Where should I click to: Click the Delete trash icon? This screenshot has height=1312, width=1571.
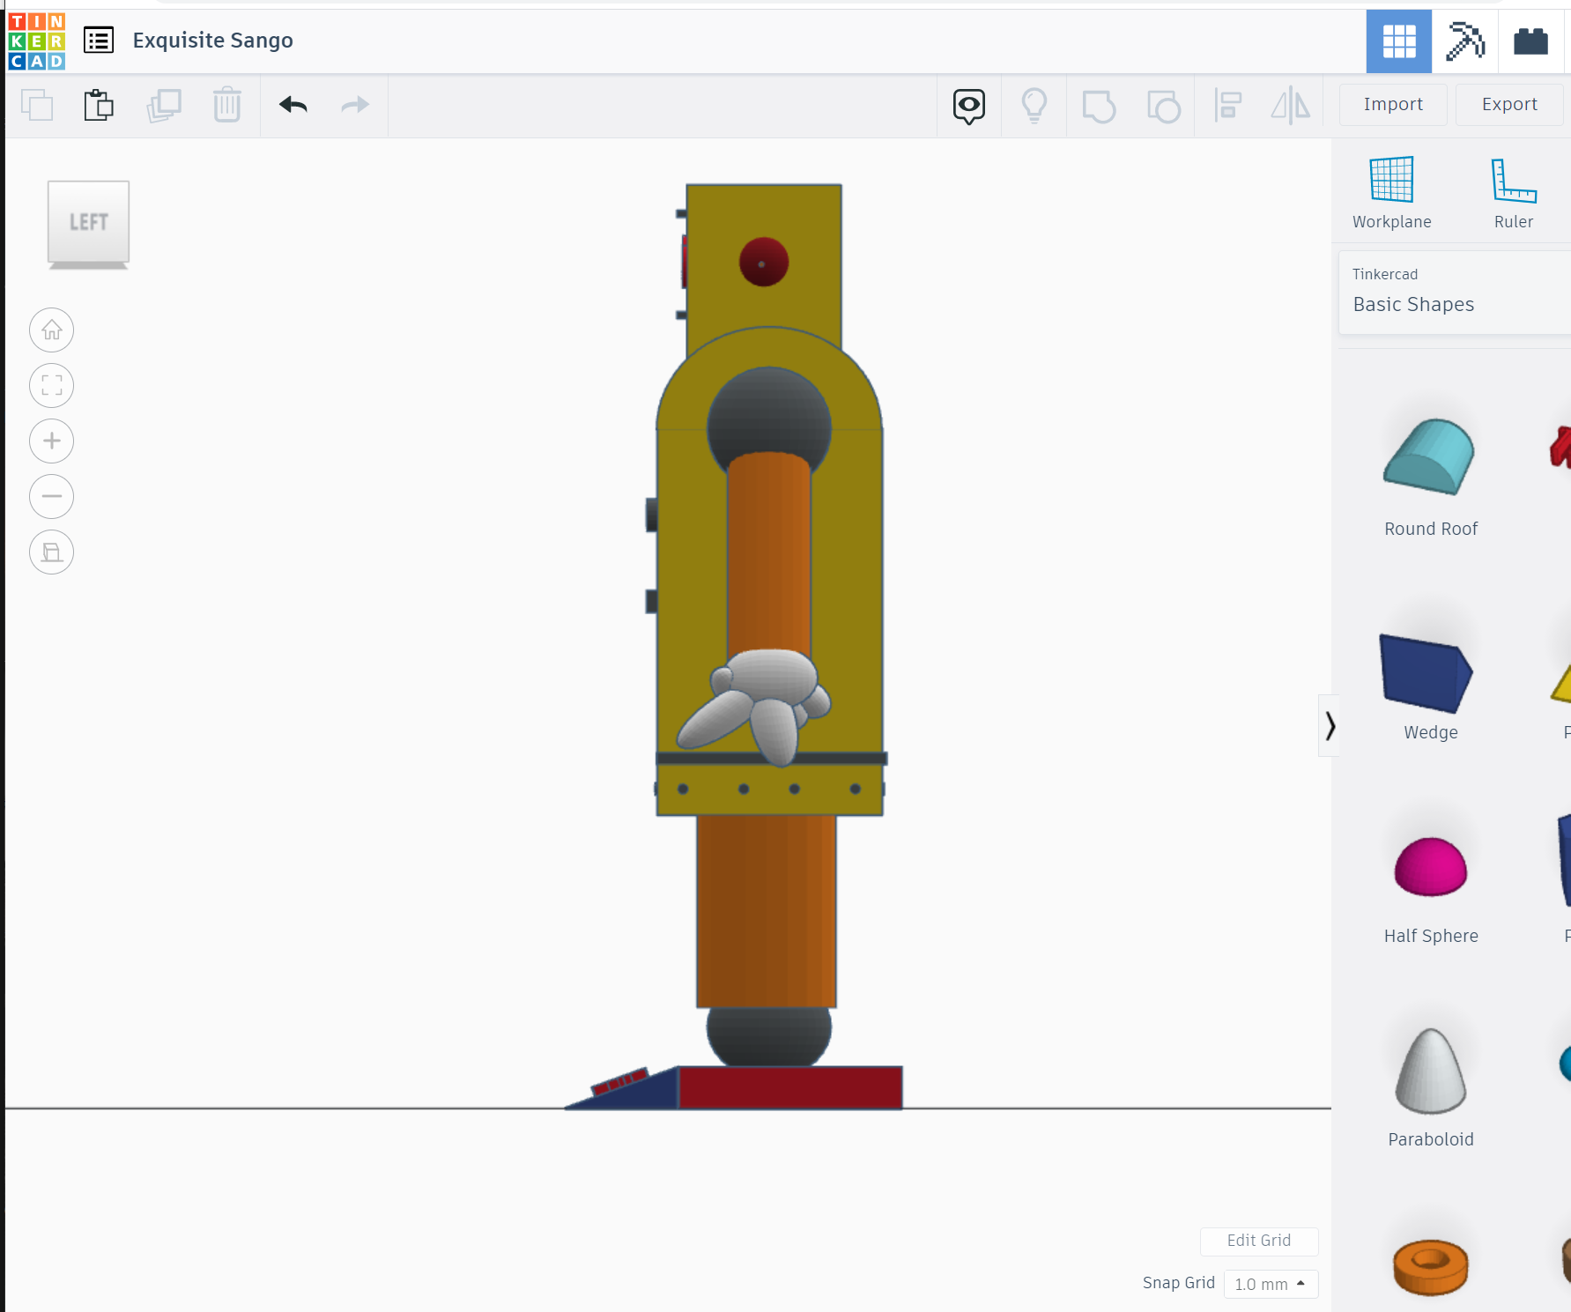tap(227, 105)
